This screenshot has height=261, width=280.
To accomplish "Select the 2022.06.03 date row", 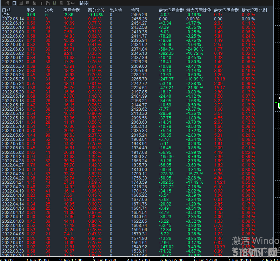I will coord(13,49).
